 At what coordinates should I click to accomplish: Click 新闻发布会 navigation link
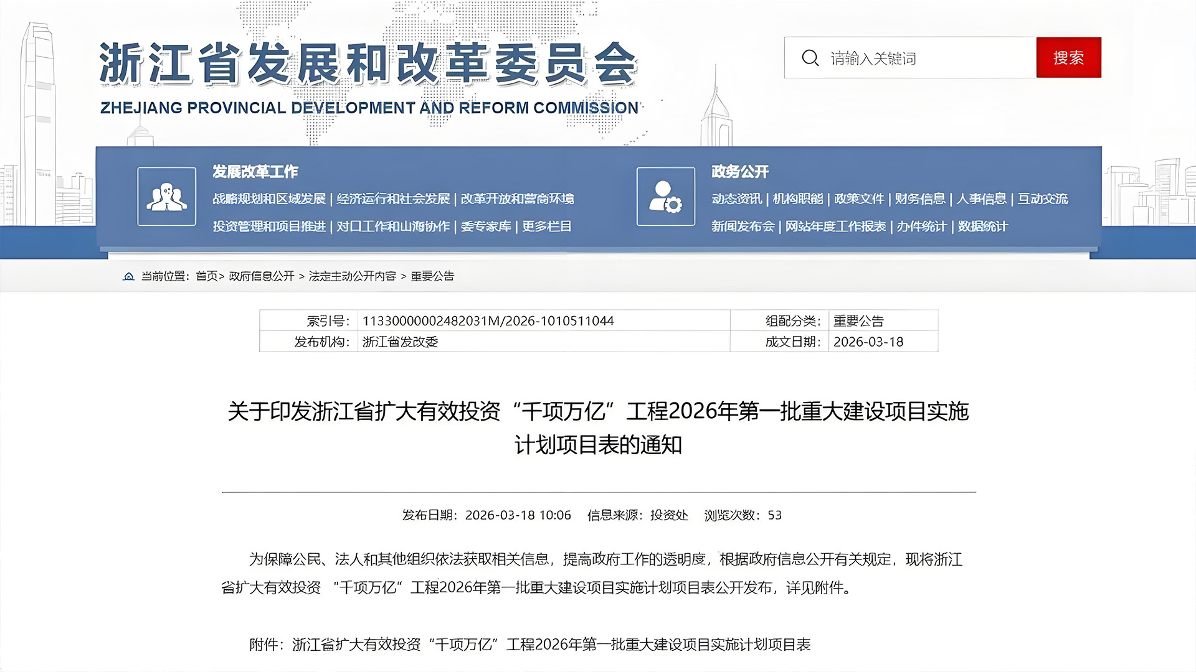click(743, 226)
